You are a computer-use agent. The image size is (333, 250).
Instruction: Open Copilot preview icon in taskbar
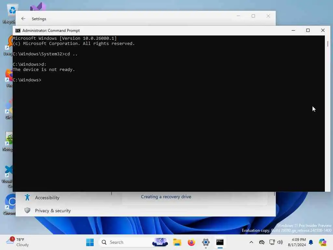[323, 242]
